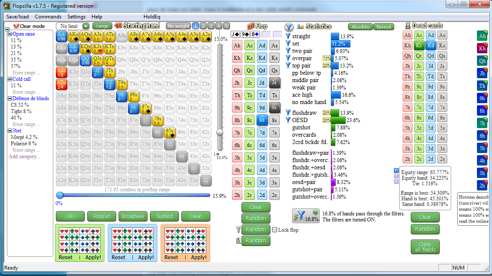Pick the Kc card in Dead cards

click(x=419, y=45)
